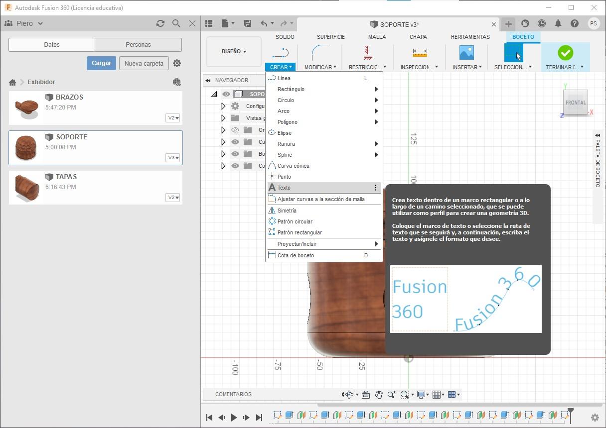Click the Insertar image icon

pos(466,52)
